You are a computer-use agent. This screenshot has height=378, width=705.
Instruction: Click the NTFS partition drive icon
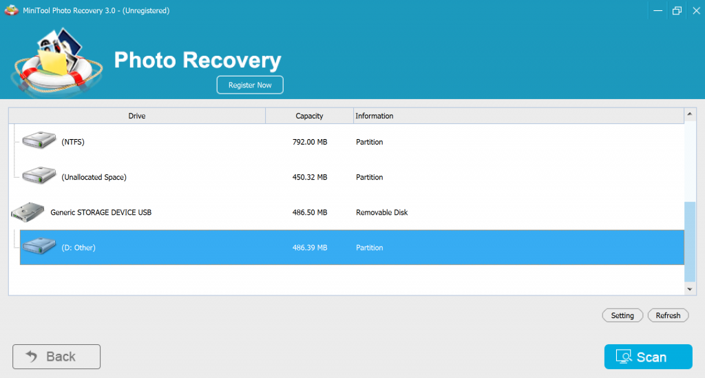click(x=39, y=140)
